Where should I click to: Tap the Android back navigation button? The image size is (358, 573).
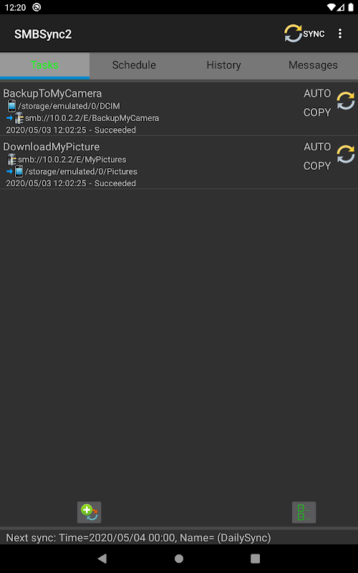pyautogui.click(x=102, y=559)
